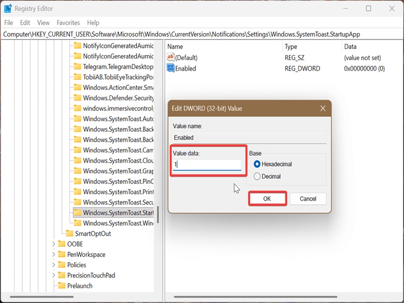Maximize the Registry Editor window
Image resolution: width=404 pixels, height=303 pixels.
point(369,9)
